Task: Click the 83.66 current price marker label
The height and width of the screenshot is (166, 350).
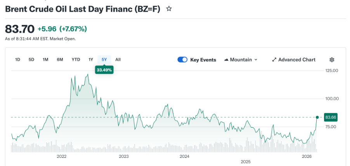Action: [331, 118]
